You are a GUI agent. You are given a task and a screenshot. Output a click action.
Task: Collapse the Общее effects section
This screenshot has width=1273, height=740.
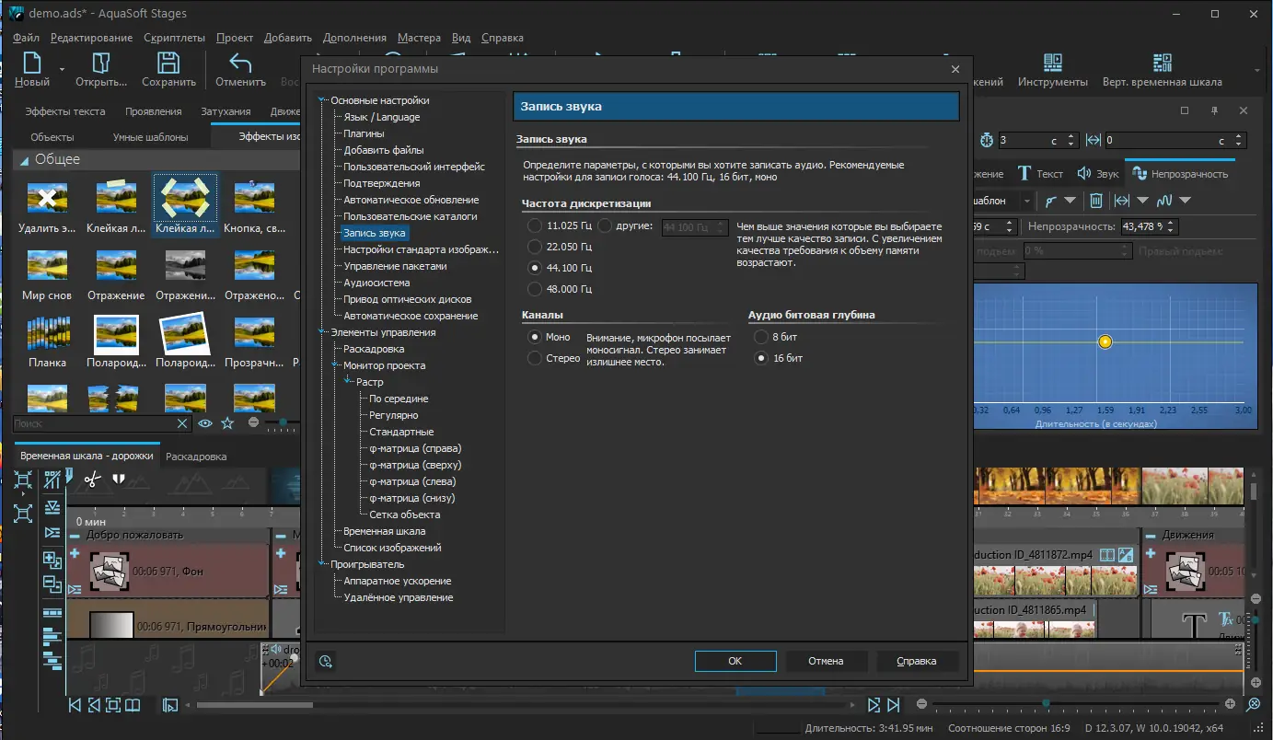(x=24, y=160)
